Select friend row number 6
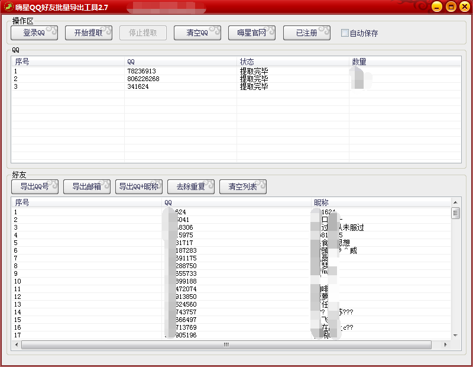Screen dimensions: 473x367 [231, 250]
